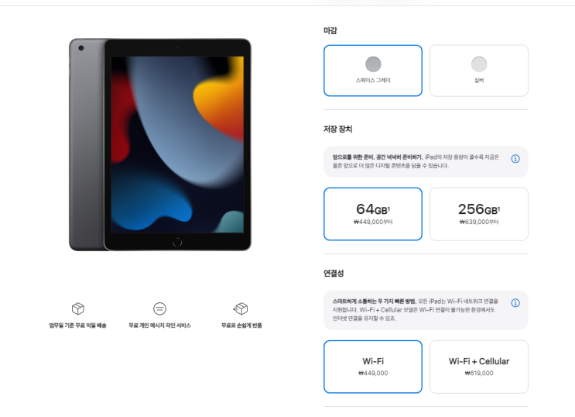Click the free engraving service label
575x417 pixels.
click(159, 326)
